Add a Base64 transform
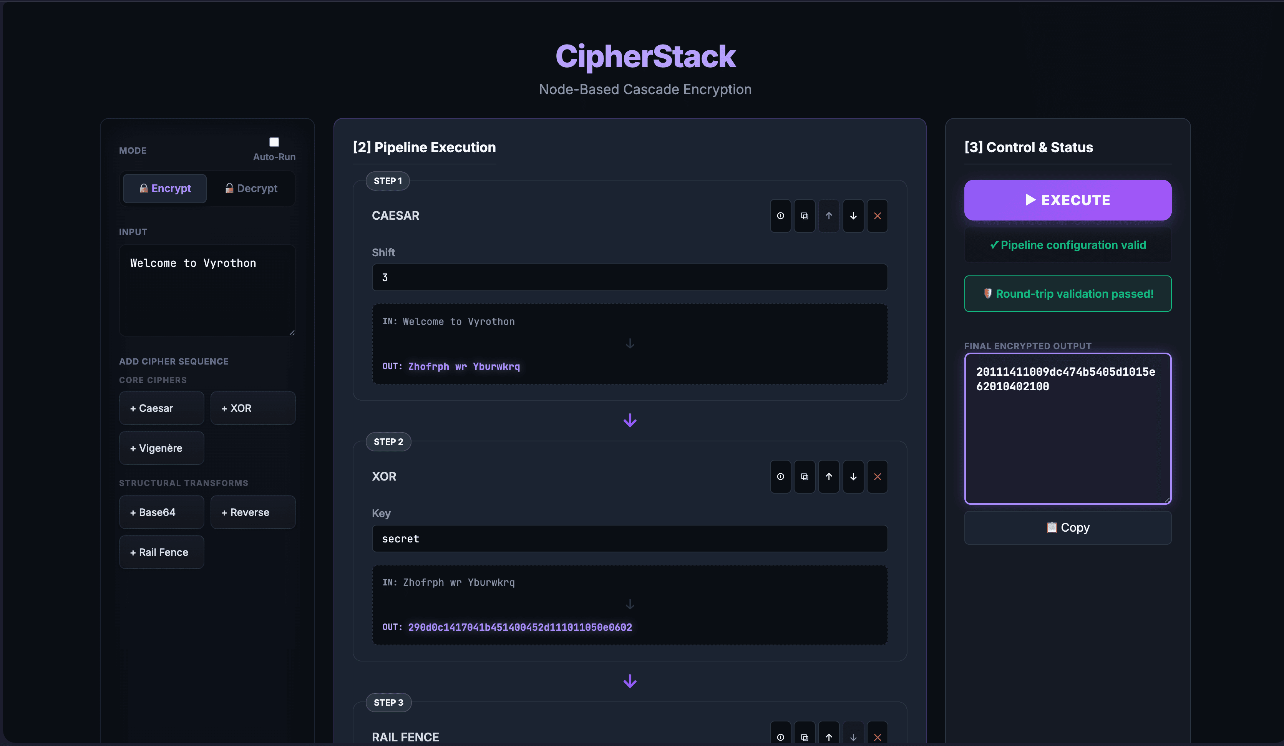The width and height of the screenshot is (1284, 746). (x=161, y=512)
